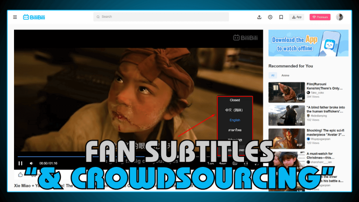The width and height of the screenshot is (359, 202).
Task: Click the App download button in the header
Action: tap(296, 17)
